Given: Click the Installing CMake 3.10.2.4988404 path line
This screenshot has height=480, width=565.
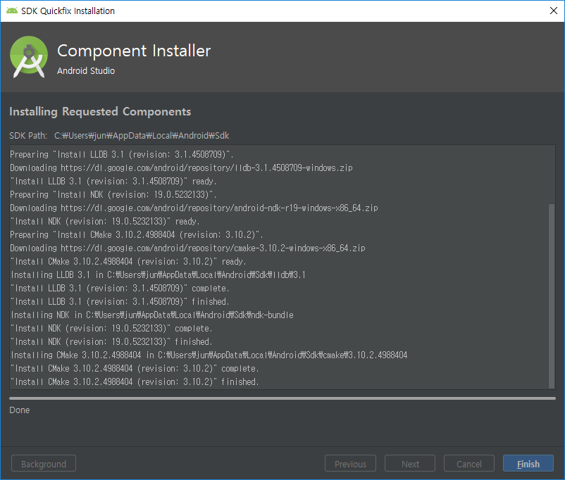Looking at the screenshot, I should click(209, 355).
